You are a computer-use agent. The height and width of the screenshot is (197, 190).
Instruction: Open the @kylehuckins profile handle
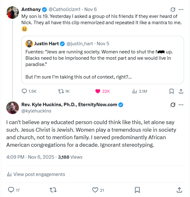[36, 111]
